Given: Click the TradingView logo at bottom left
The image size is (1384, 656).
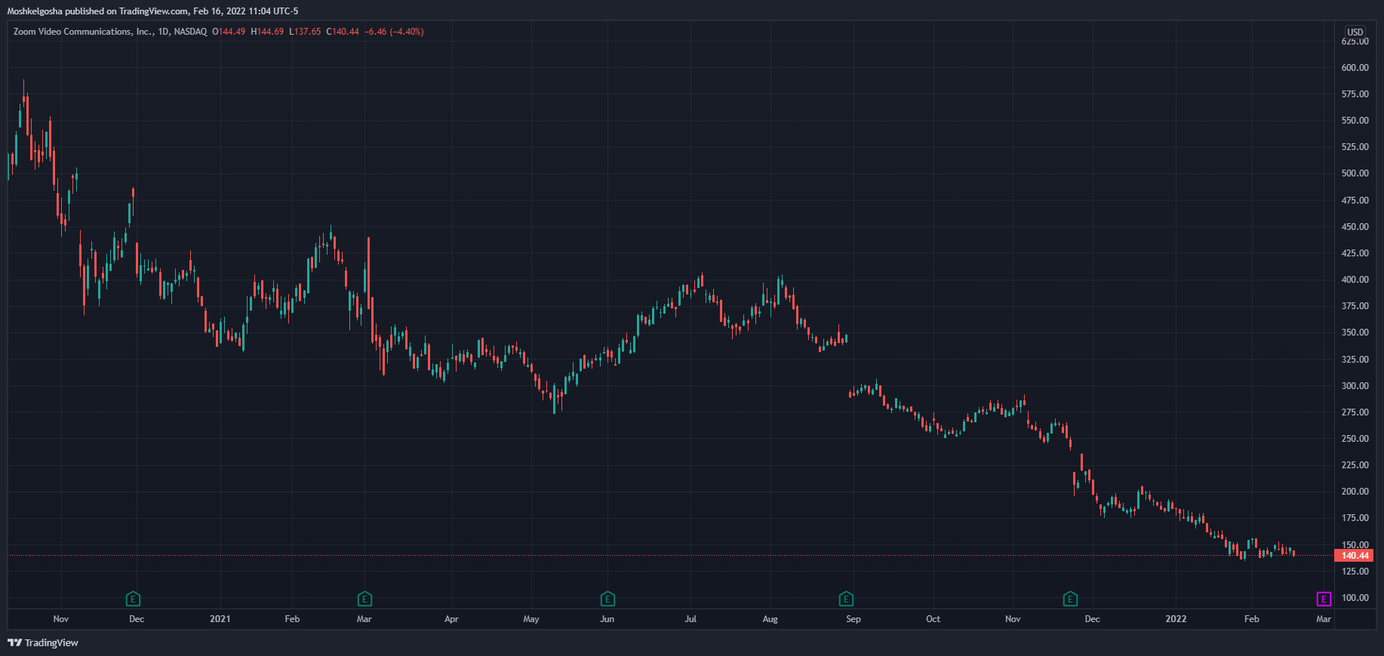Looking at the screenshot, I should (43, 642).
